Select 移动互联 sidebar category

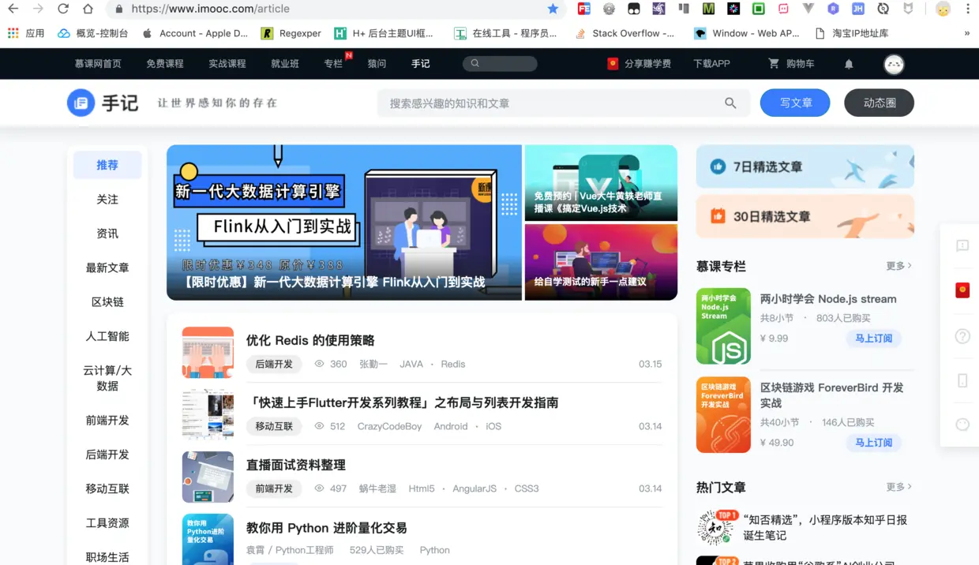pos(107,488)
